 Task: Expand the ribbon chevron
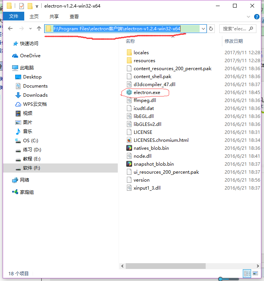point(248,17)
